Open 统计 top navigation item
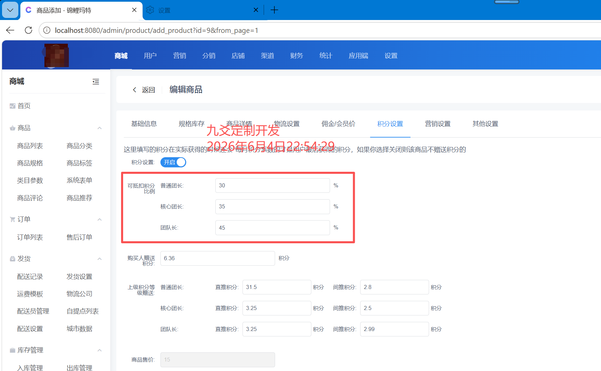Viewport: 601px width, 371px height. pos(326,56)
